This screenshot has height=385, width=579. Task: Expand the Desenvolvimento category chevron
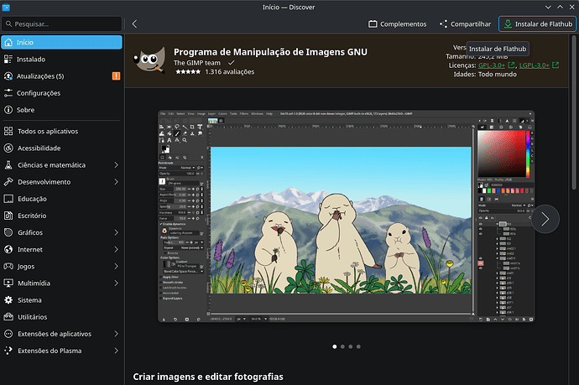pyautogui.click(x=116, y=182)
